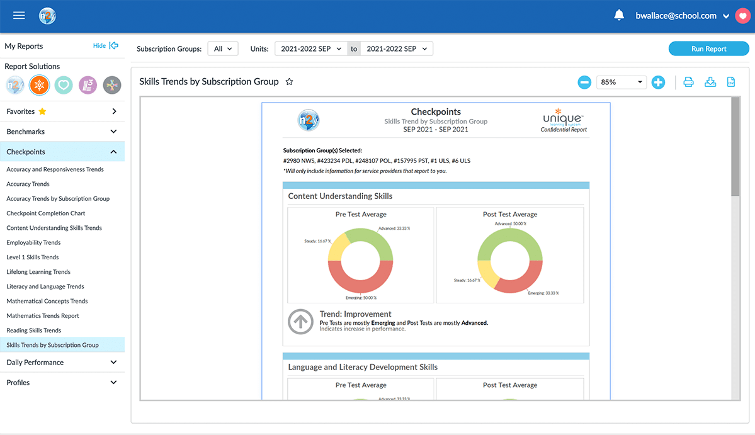Click the 'SEP 2021 - SEP 2021' date range
The height and width of the screenshot is (435, 755).
click(x=435, y=130)
